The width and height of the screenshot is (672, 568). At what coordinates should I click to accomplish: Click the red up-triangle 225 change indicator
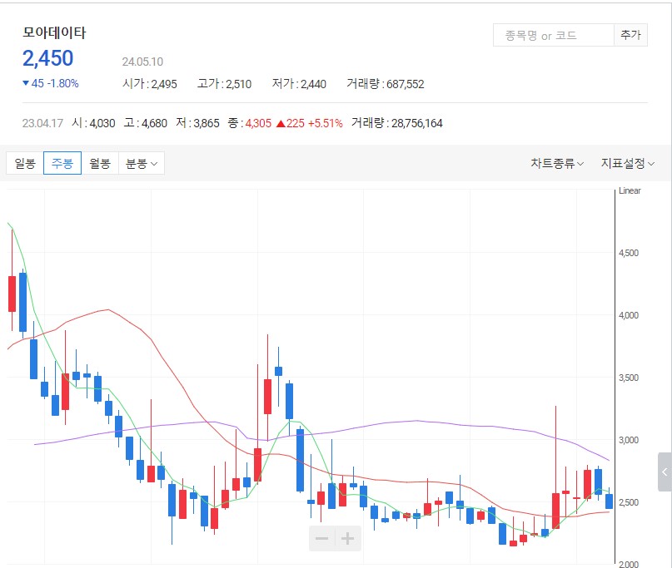[281, 123]
